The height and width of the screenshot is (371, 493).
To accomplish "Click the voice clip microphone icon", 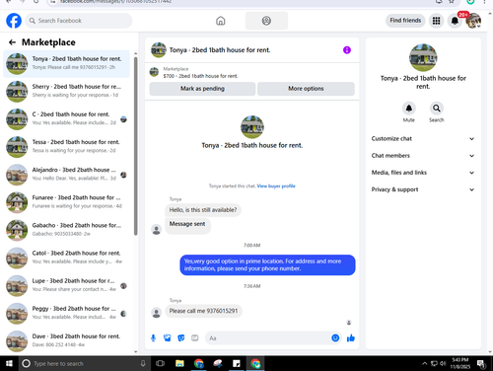I will [153, 338].
